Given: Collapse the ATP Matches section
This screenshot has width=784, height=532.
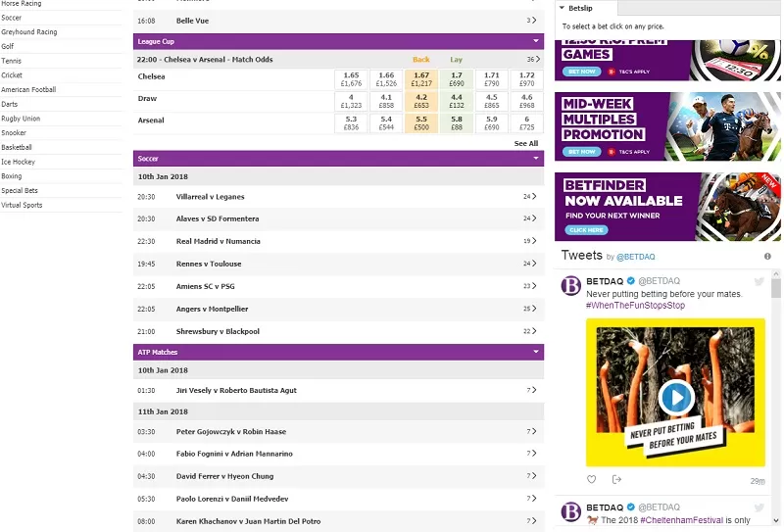Looking at the screenshot, I should [536, 352].
